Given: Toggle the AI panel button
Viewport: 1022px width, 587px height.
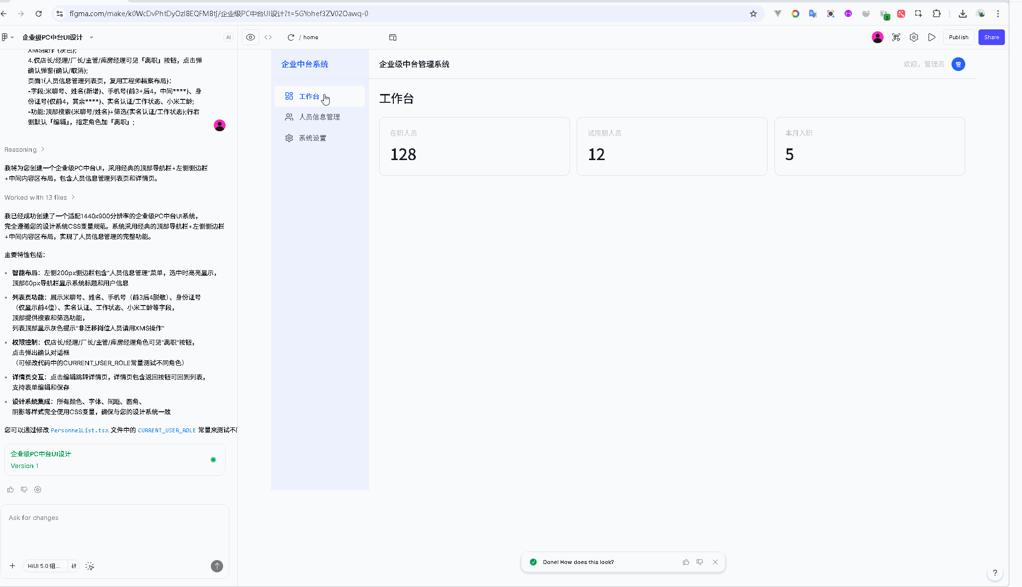Looking at the screenshot, I should (228, 37).
